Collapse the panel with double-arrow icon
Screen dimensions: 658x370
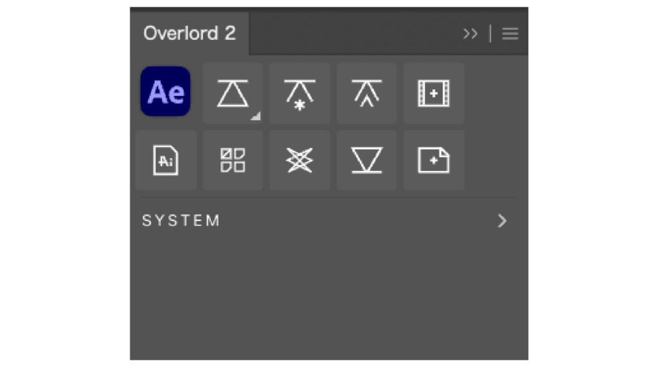click(x=470, y=34)
